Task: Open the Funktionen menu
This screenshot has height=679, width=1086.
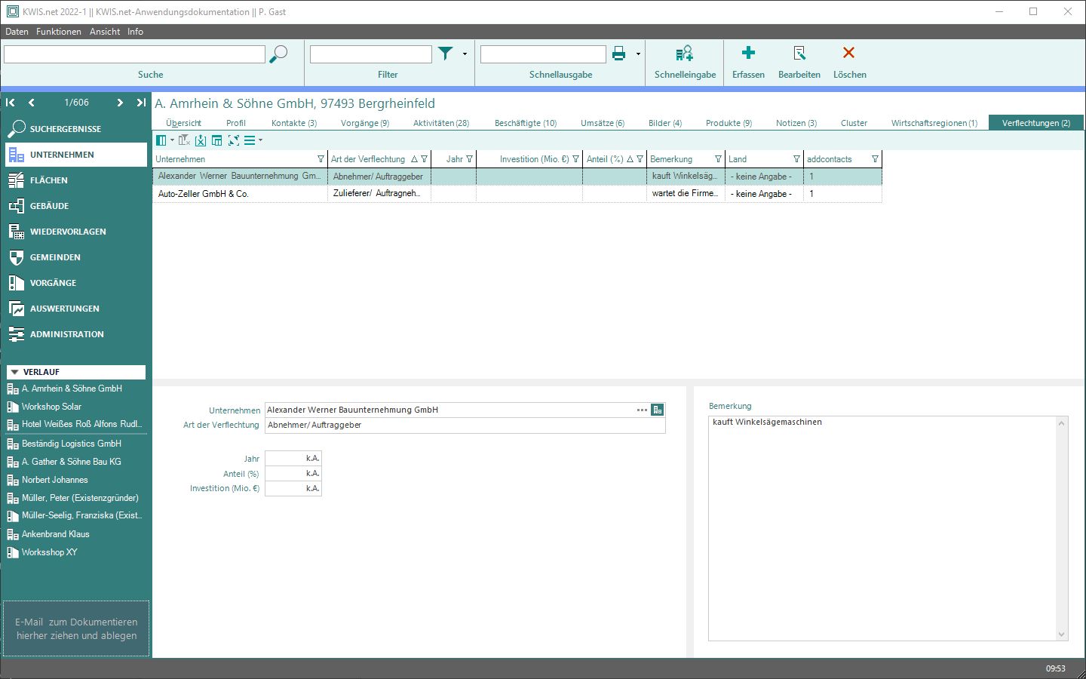Action: [x=59, y=32]
